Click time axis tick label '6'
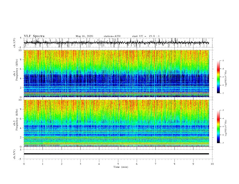 point(137,164)
